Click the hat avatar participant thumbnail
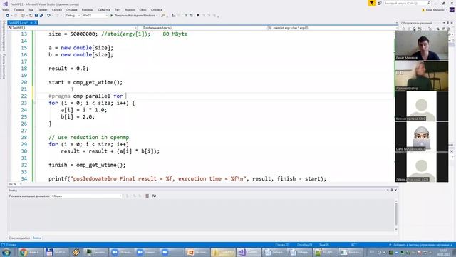The height and width of the screenshot is (257, 456). click(x=421, y=136)
